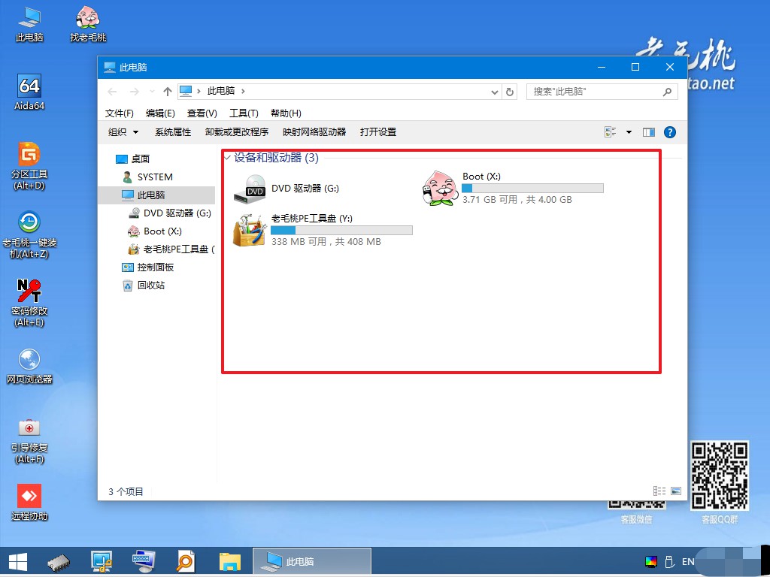Image resolution: width=770 pixels, height=577 pixels.
Task: Click the 此电脑 breadcrumb in address bar
Action: [x=221, y=91]
